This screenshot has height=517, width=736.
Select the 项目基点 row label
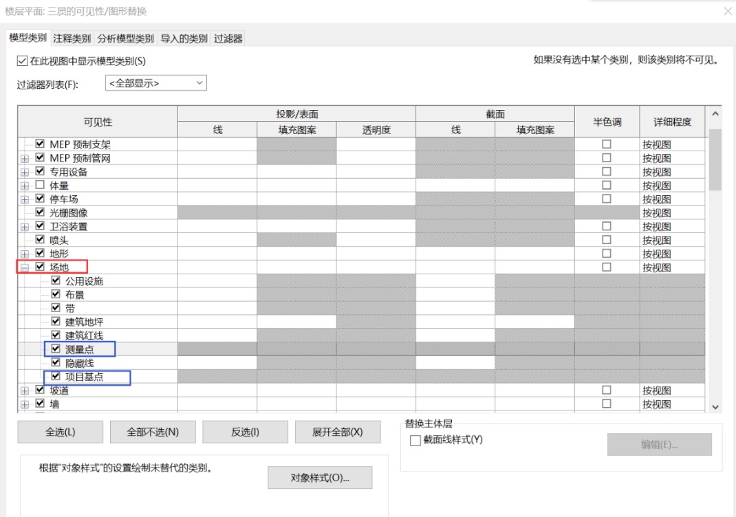click(x=84, y=377)
